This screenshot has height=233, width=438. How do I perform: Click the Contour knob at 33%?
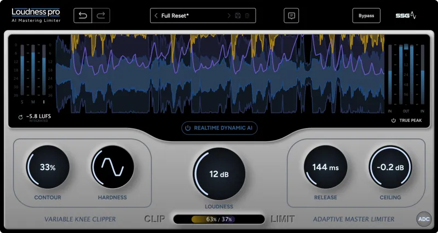pyautogui.click(x=48, y=167)
